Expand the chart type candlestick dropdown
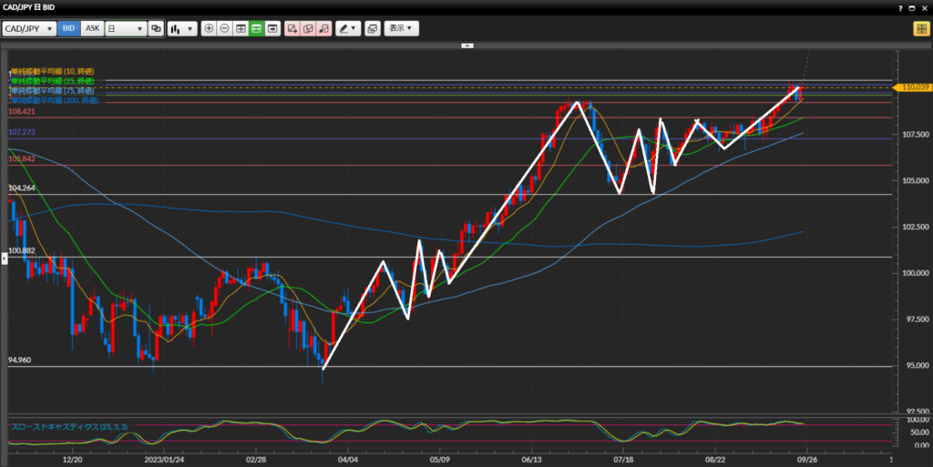The height and width of the screenshot is (467, 933). [x=182, y=28]
